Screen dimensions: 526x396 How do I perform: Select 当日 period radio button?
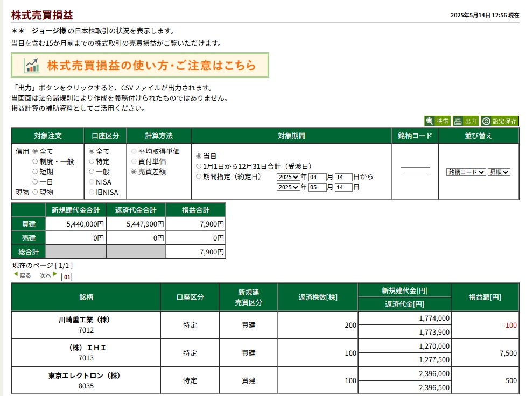(x=199, y=156)
